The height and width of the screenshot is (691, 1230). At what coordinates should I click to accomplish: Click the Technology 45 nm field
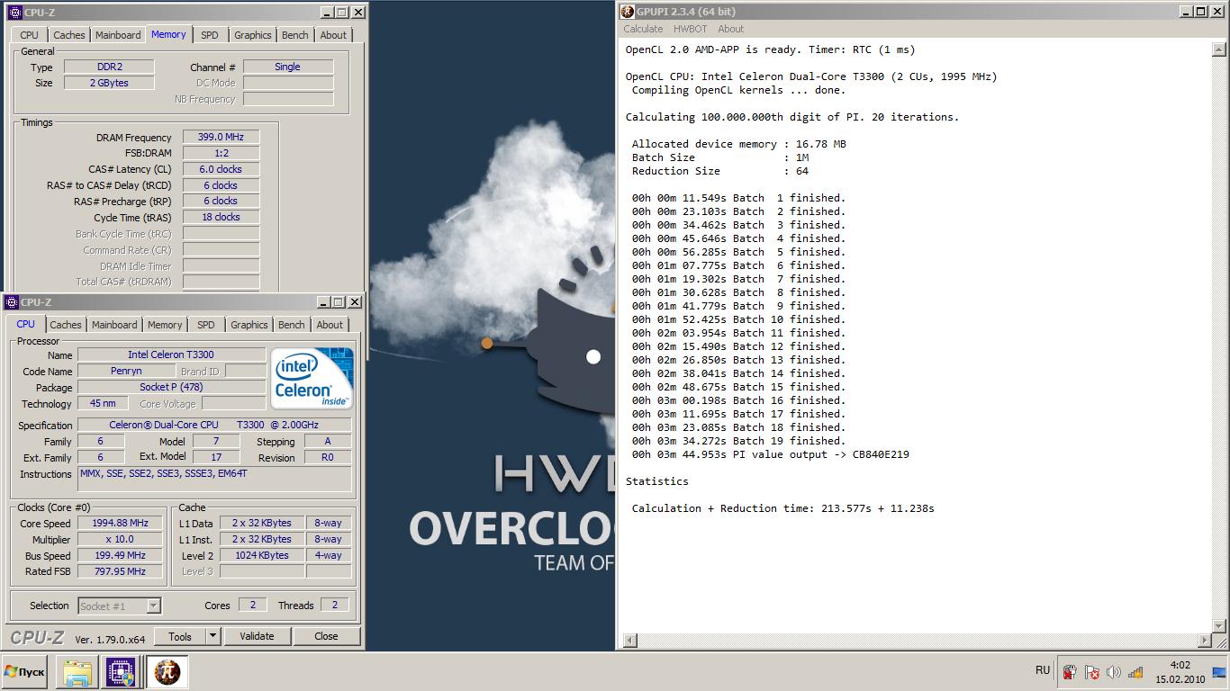pyautogui.click(x=103, y=403)
